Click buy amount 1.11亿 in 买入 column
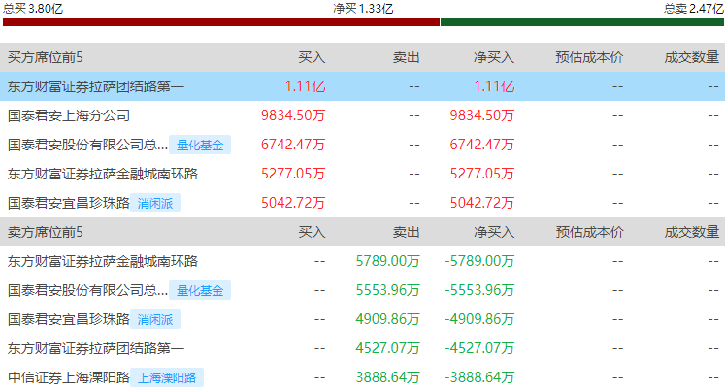725x389 pixels. (305, 86)
